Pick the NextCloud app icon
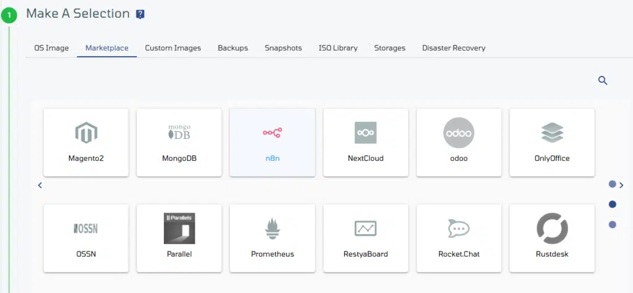Image resolution: width=633 pixels, height=293 pixels. point(365,133)
